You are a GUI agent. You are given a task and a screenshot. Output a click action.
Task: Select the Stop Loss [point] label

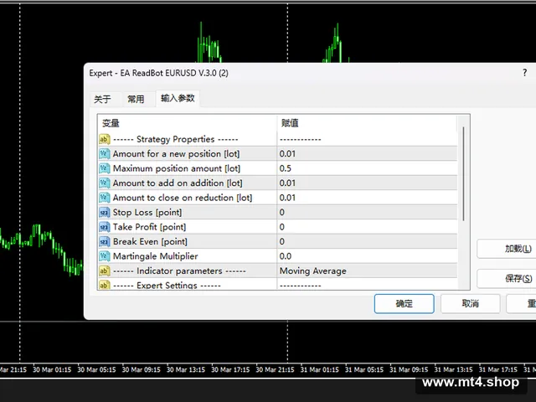pyautogui.click(x=147, y=212)
